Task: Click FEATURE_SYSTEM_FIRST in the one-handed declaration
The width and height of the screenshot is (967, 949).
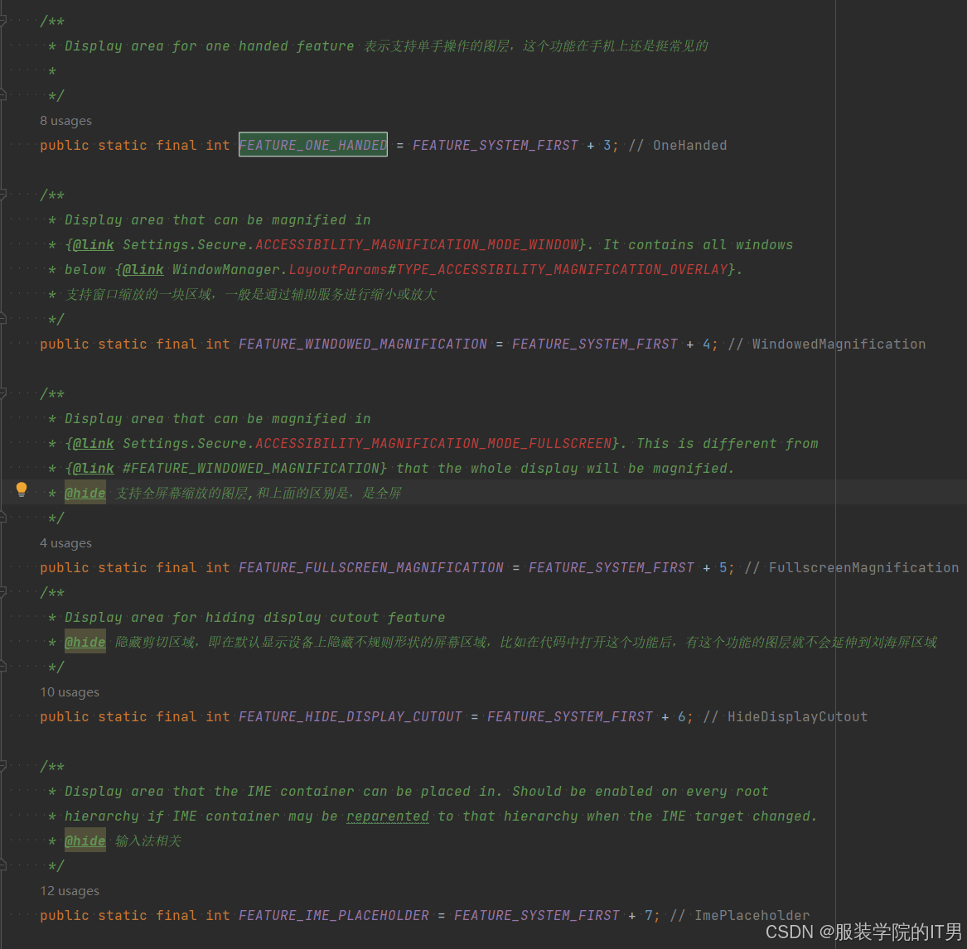Action: pos(496,146)
